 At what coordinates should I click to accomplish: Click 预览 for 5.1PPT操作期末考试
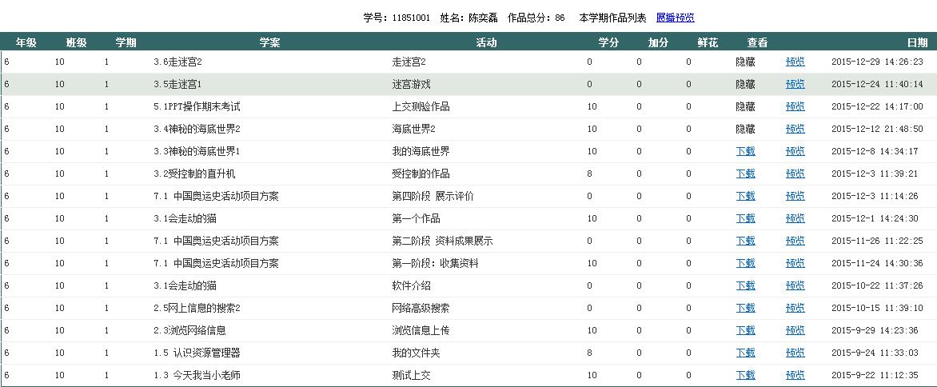(795, 106)
